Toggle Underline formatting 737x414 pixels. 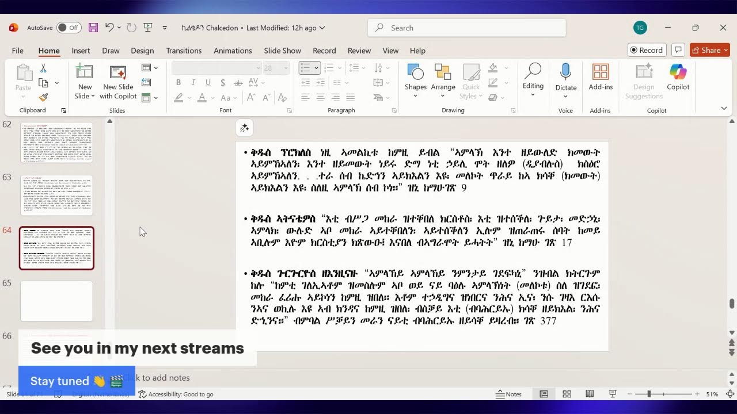coord(207,83)
